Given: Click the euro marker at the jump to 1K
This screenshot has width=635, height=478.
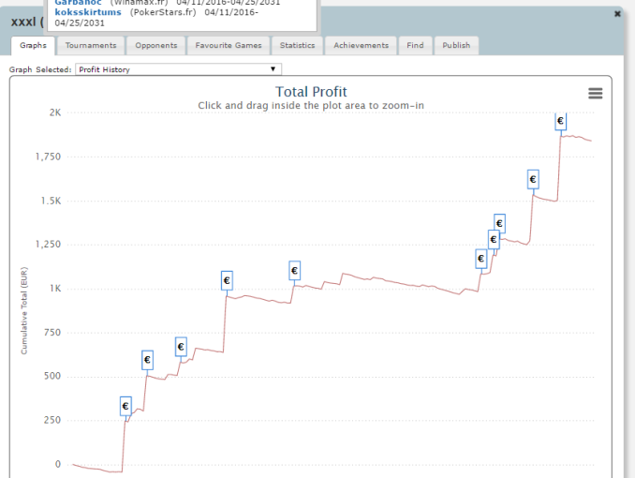Looking at the screenshot, I should [x=227, y=280].
